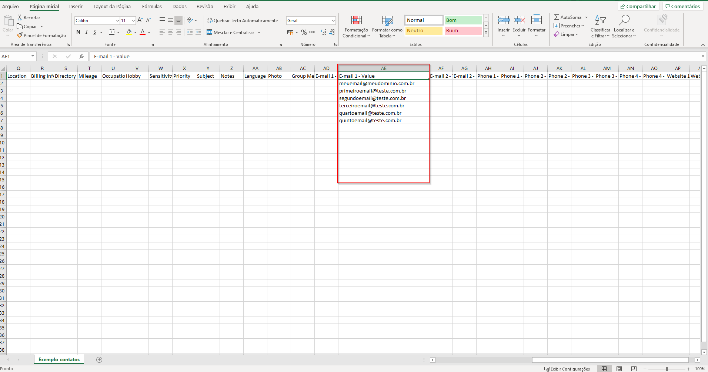Collapse the ribbon with the chevron
Image resolution: width=708 pixels, height=372 pixels.
coord(703,45)
